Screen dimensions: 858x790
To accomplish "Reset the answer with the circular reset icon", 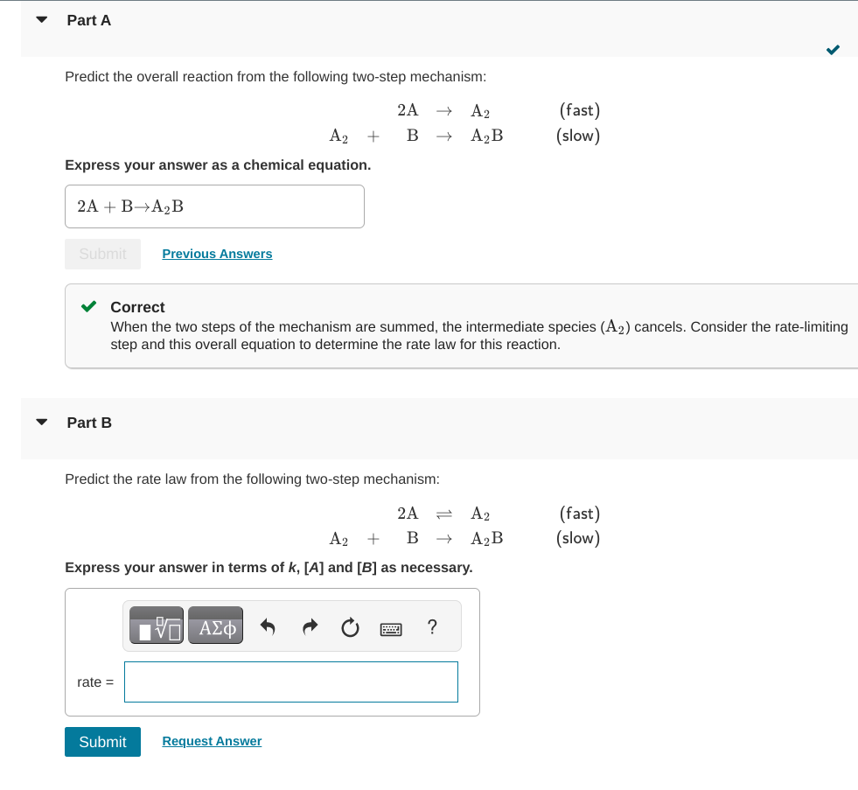I will point(350,625).
